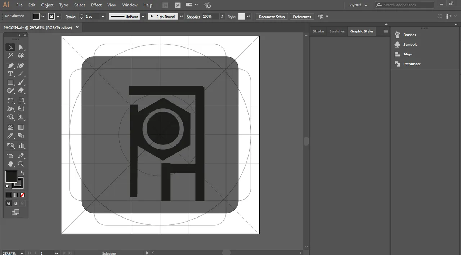This screenshot has width=461, height=255.
Task: Pick the Perspective Grid tool
Action: pyautogui.click(x=21, y=117)
